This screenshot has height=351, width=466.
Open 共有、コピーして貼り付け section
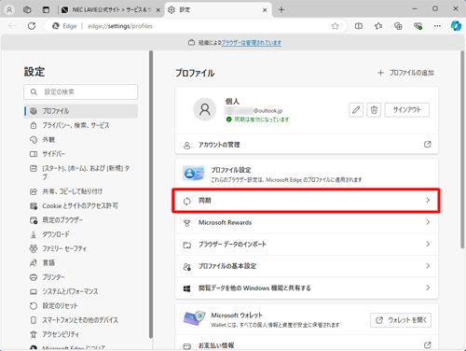pyautogui.click(x=81, y=191)
